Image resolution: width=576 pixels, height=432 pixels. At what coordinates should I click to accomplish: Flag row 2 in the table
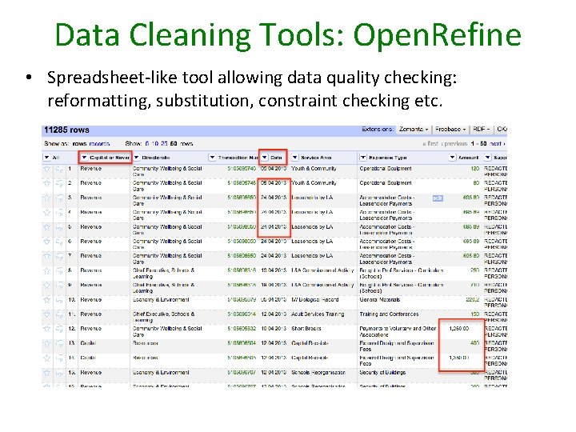[59, 184]
